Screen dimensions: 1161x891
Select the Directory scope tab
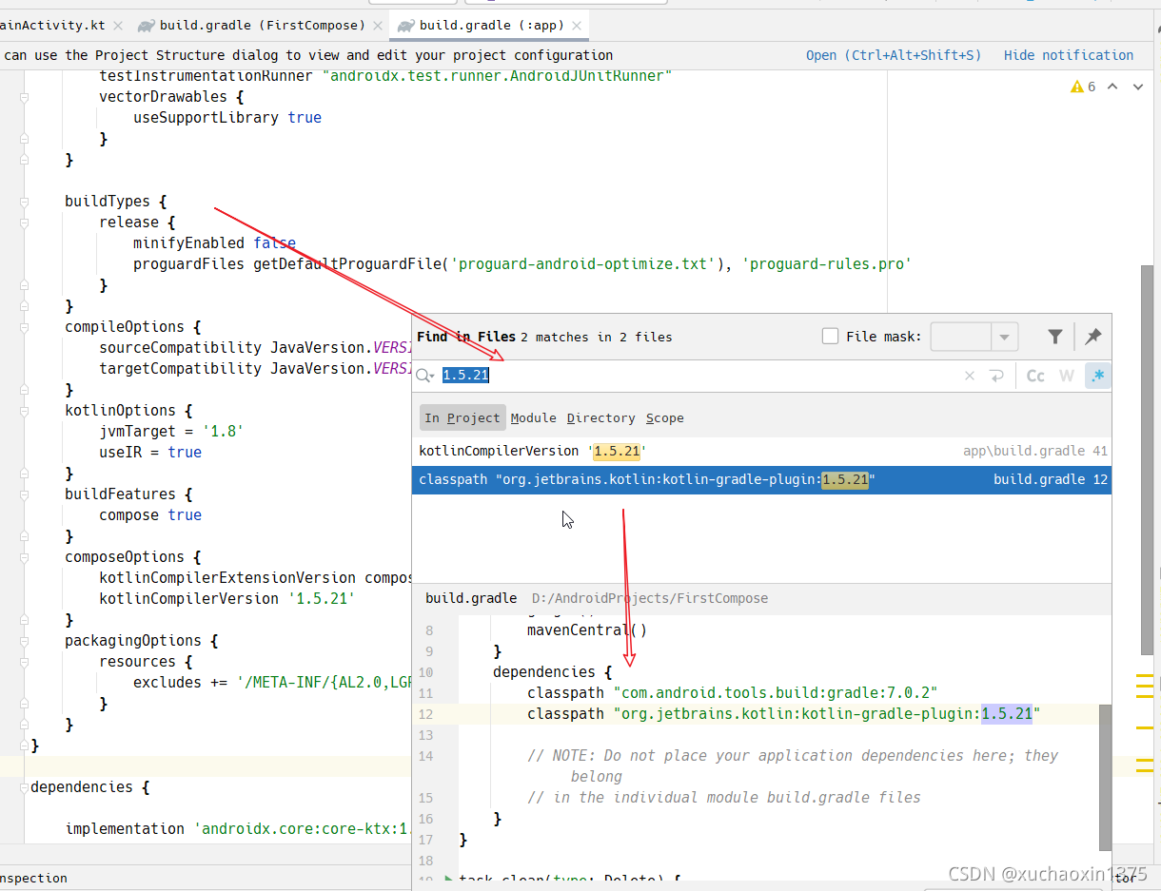click(x=600, y=417)
